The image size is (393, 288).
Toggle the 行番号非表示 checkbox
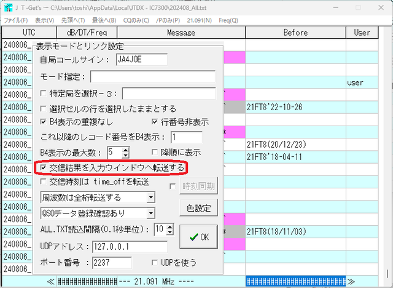pos(155,122)
